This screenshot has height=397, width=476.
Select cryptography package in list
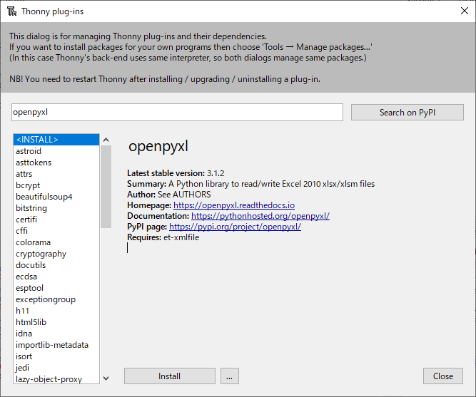41,254
